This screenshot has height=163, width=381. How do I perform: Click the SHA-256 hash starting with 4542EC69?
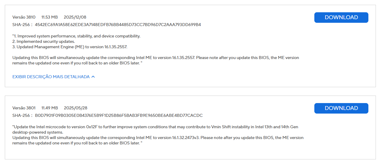[118, 25]
